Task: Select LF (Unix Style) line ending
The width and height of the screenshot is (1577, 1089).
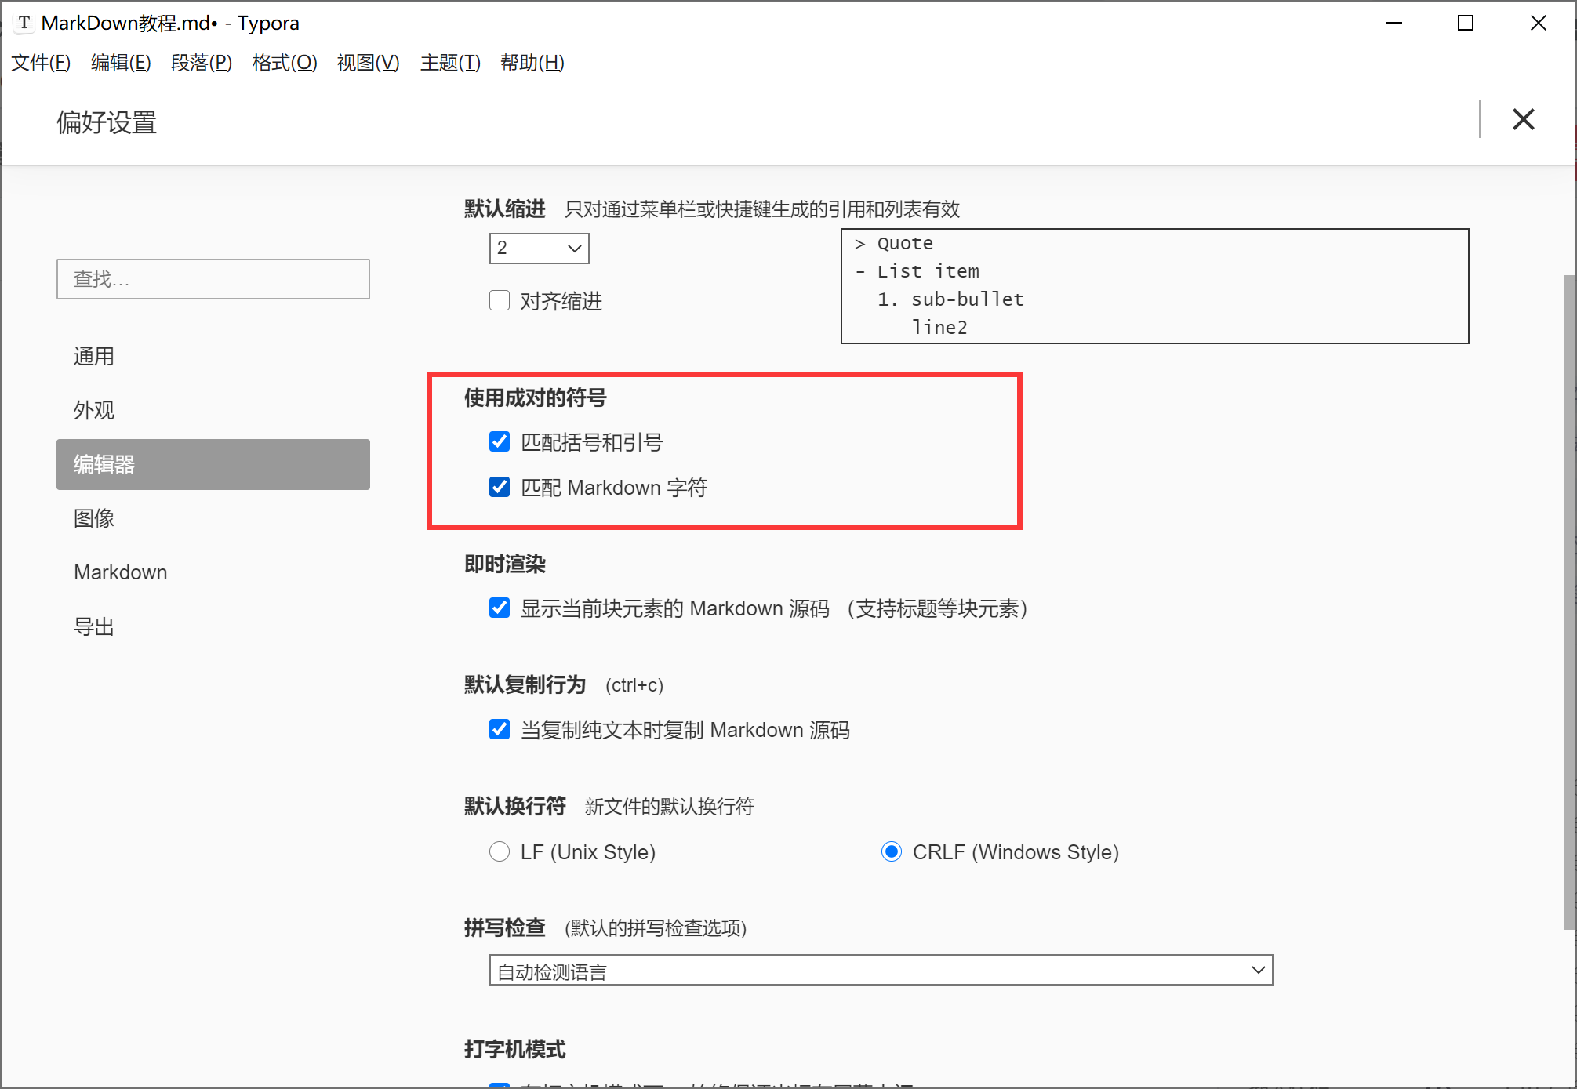Action: (500, 851)
